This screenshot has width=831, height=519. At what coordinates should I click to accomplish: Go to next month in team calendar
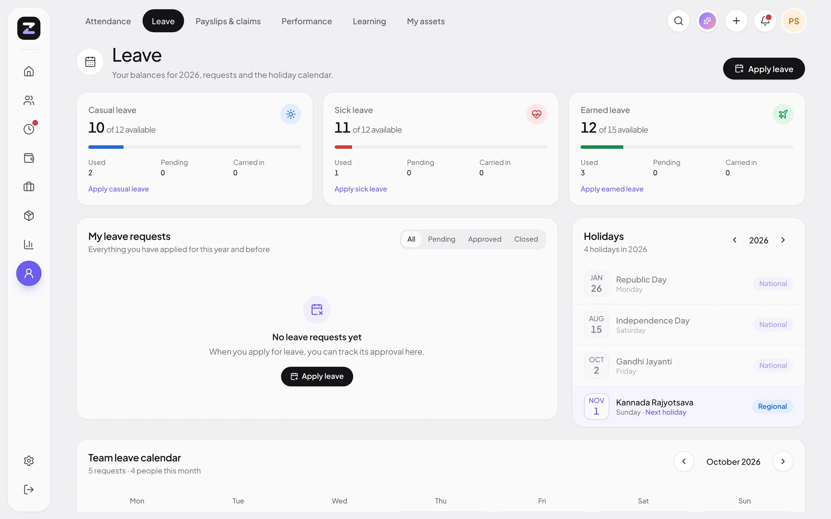point(783,461)
